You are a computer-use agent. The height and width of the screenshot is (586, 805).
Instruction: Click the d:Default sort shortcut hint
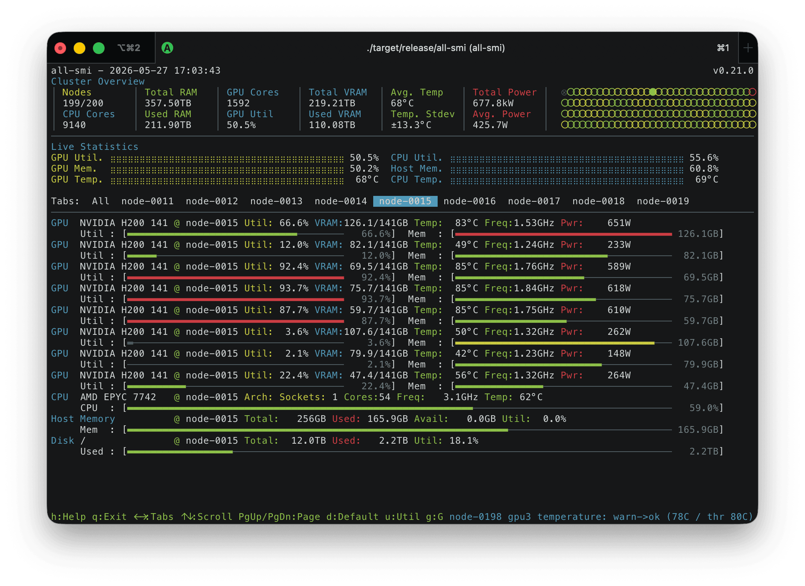pyautogui.click(x=353, y=517)
